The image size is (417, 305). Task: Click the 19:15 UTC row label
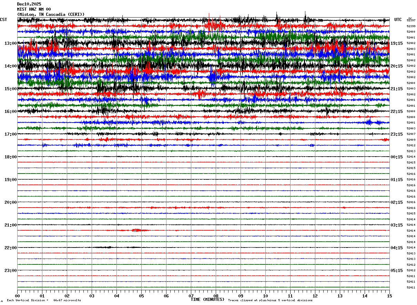point(397,43)
